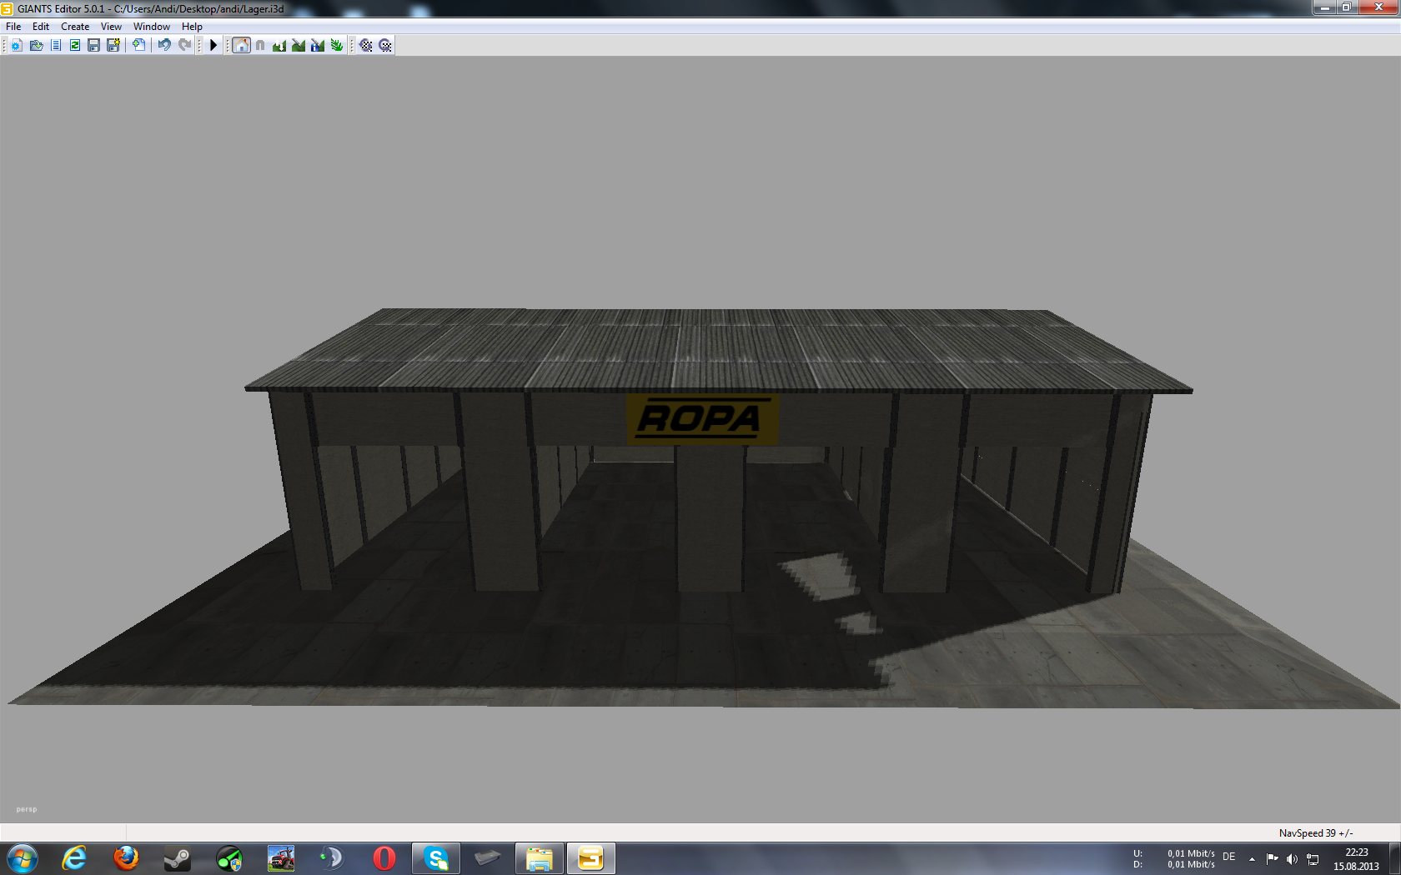The width and height of the screenshot is (1401, 875).
Task: Click the network speed meter 'U: 0,01 Mbit/s'
Action: point(1174,854)
